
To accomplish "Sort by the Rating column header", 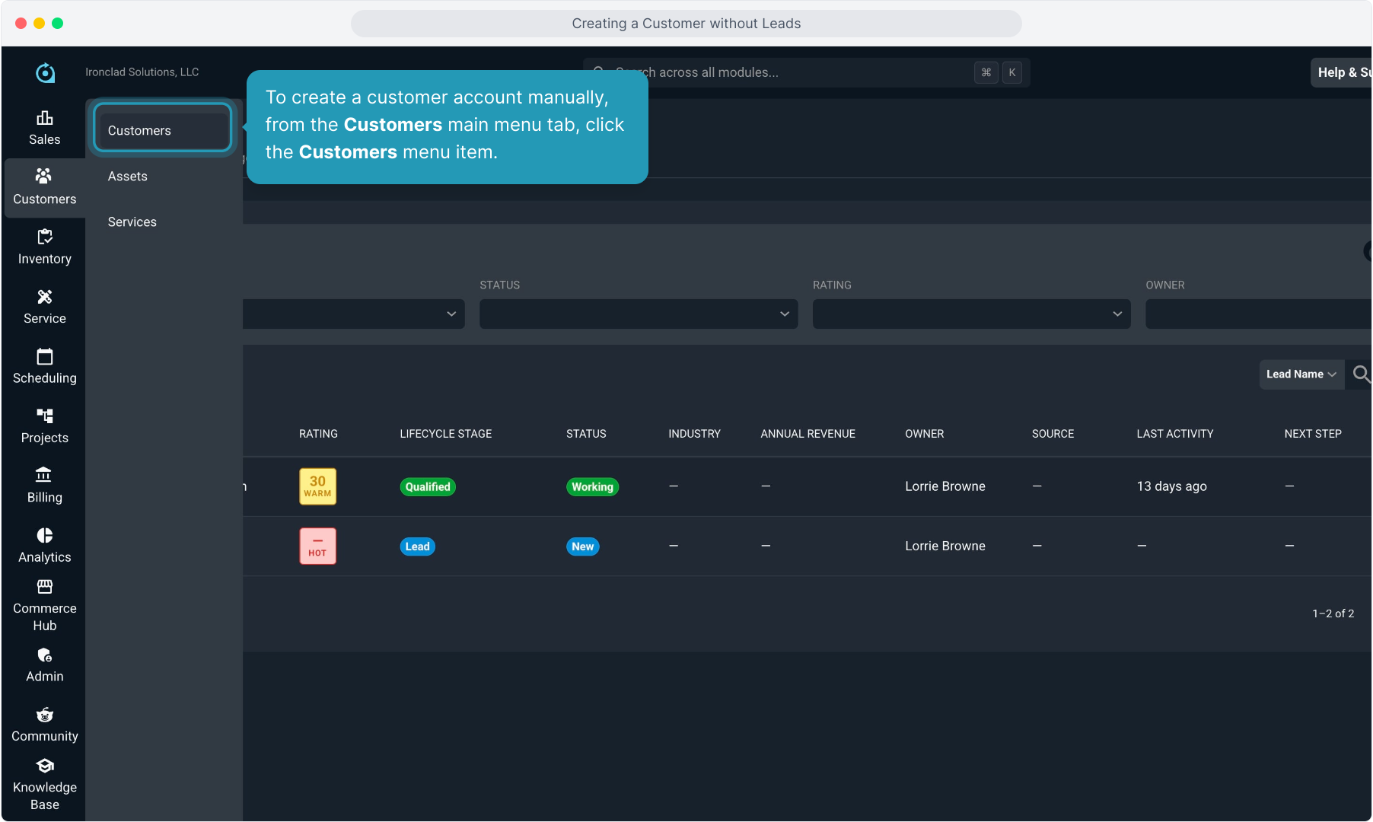I will (x=318, y=433).
